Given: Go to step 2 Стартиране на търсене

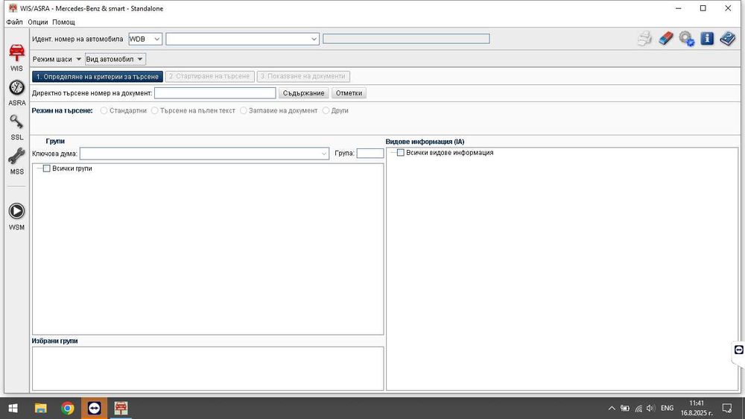Looking at the screenshot, I should [x=209, y=76].
